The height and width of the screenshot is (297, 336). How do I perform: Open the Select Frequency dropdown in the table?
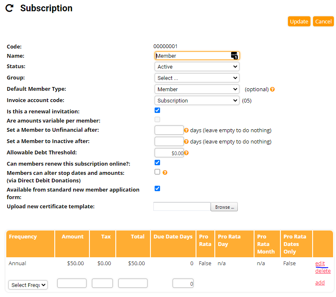[x=28, y=285]
